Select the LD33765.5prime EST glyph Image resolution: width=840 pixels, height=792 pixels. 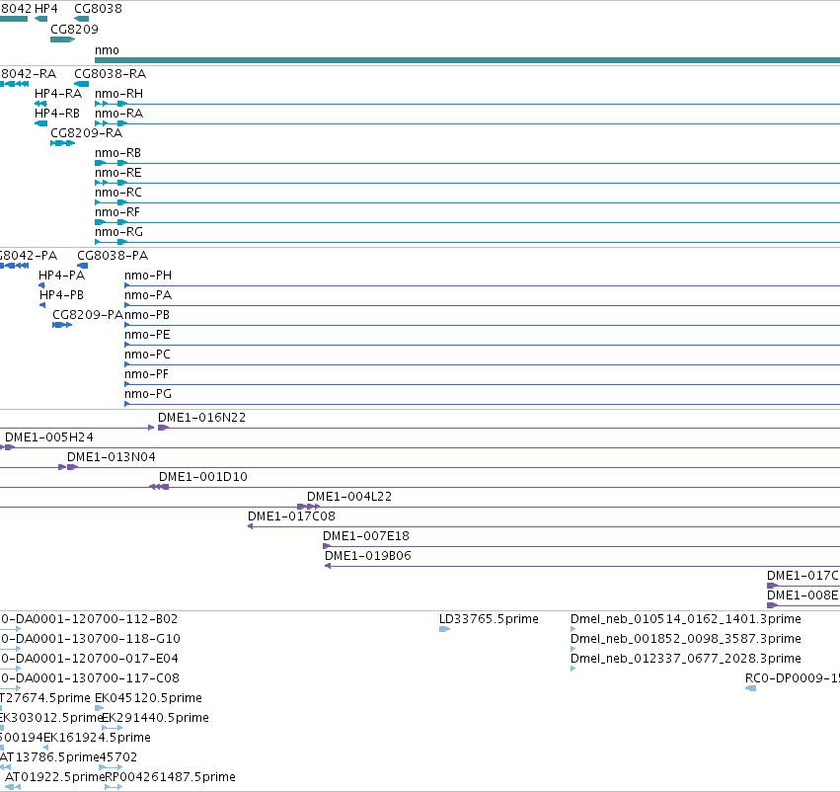click(x=444, y=629)
